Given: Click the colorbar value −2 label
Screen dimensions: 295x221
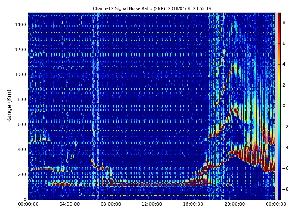Looking at the screenshot, I should pyautogui.click(x=285, y=127).
